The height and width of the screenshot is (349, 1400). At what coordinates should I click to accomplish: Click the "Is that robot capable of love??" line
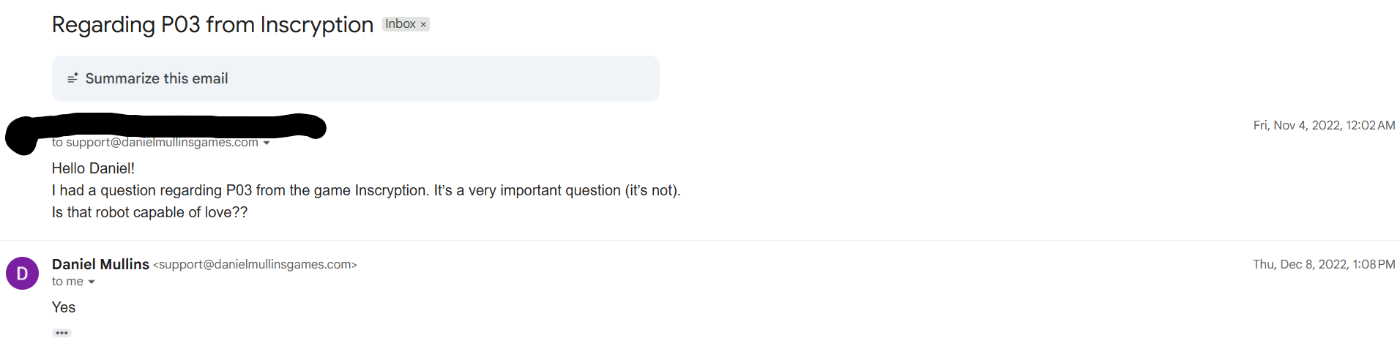(149, 212)
